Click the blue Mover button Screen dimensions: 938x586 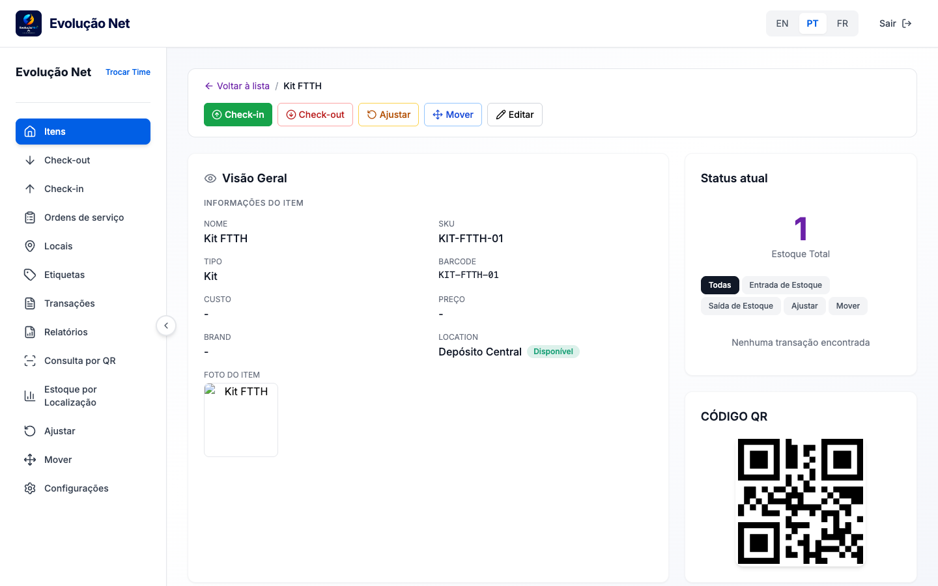(x=453, y=115)
